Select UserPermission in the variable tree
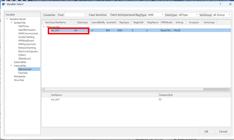 (x=27, y=30)
